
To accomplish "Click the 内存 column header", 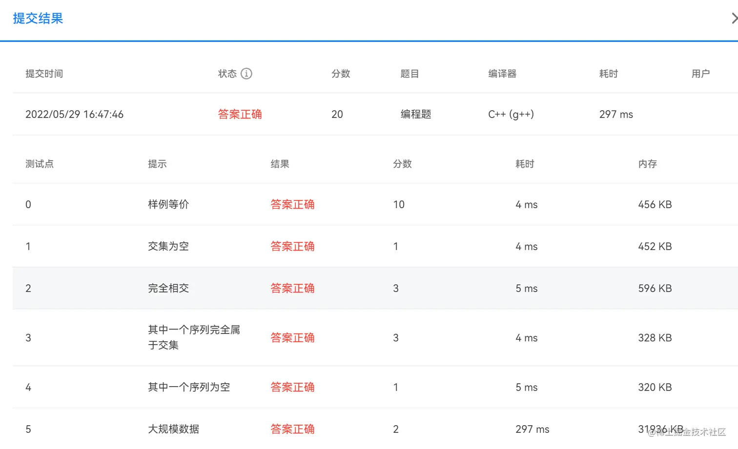I will click(x=647, y=164).
